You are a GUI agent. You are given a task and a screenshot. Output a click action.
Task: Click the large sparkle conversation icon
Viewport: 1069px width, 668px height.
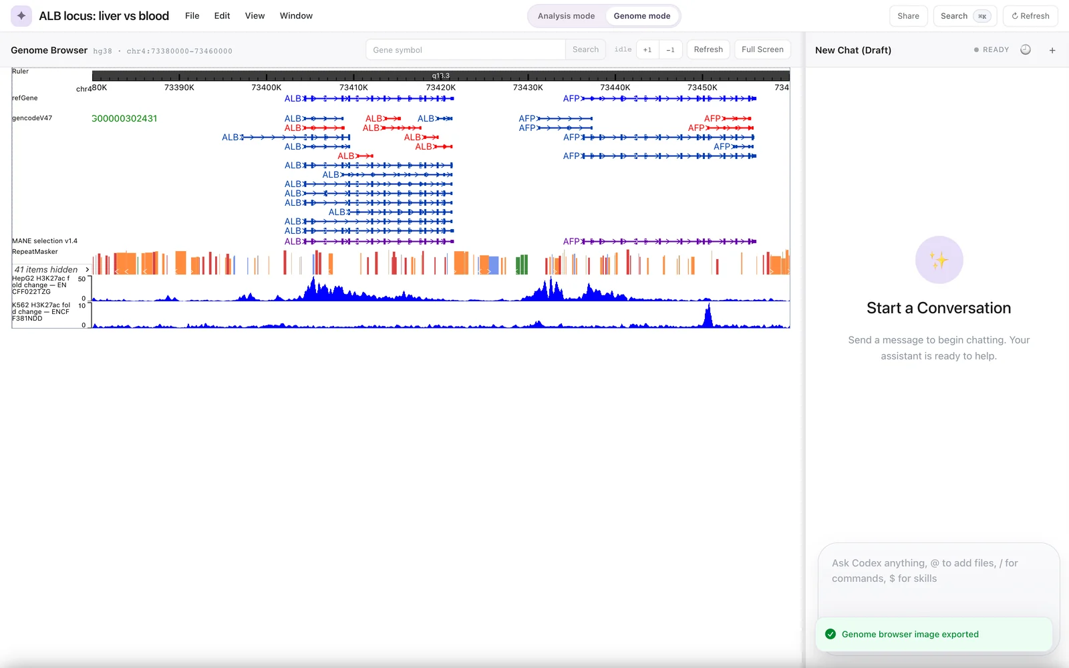point(939,260)
